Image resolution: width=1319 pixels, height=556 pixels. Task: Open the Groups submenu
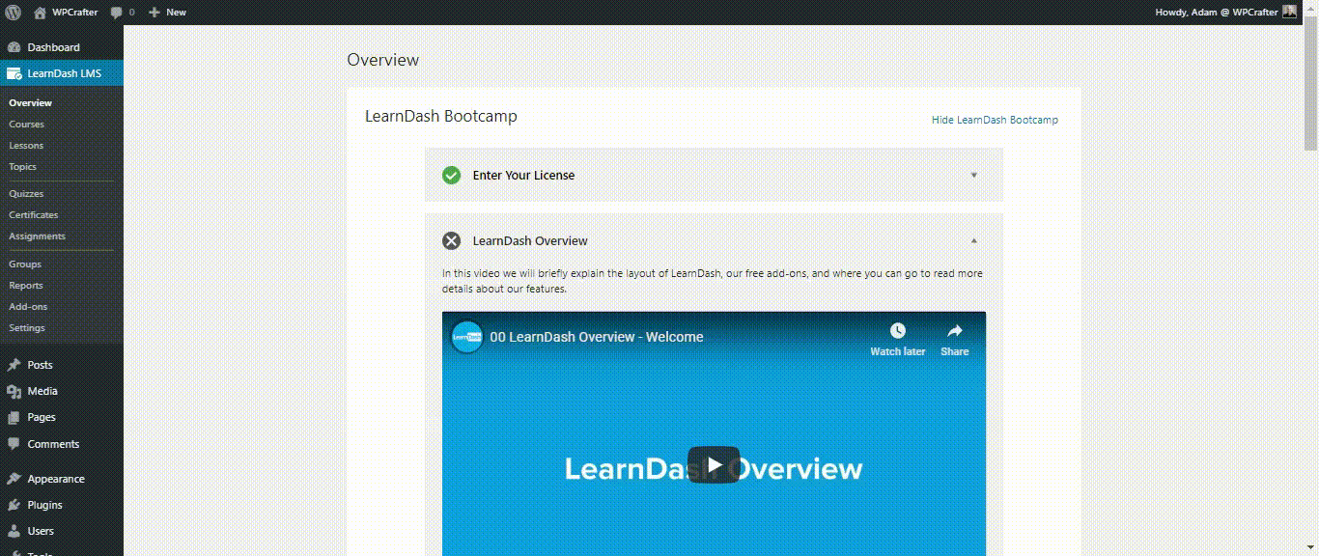[25, 264]
